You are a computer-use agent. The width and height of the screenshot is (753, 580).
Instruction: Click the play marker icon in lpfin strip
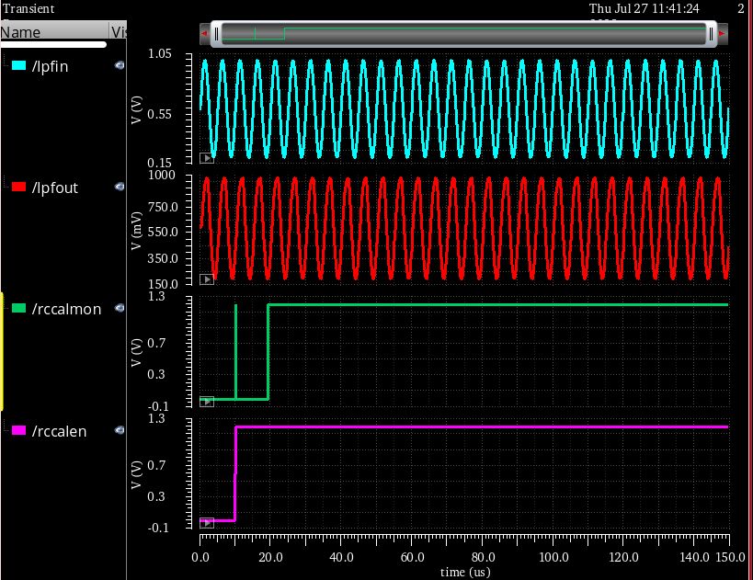[x=207, y=158]
